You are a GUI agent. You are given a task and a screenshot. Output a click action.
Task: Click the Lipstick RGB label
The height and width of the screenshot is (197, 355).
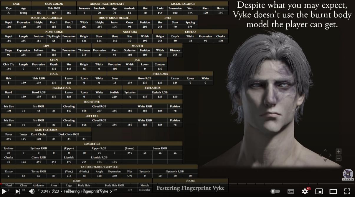click(x=99, y=157)
